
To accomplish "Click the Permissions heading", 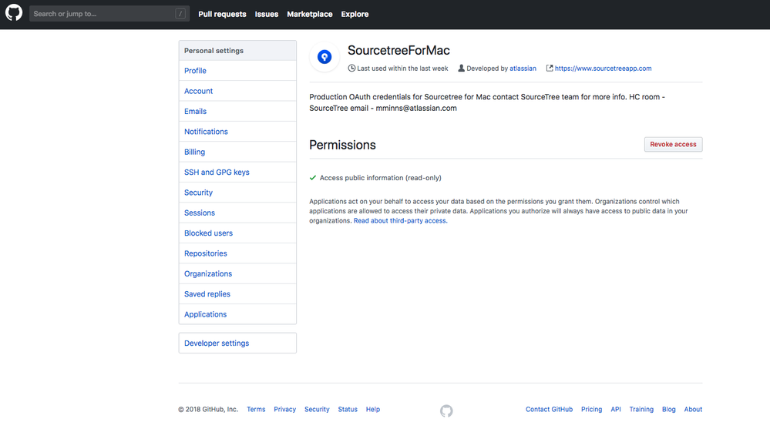I will 342,145.
